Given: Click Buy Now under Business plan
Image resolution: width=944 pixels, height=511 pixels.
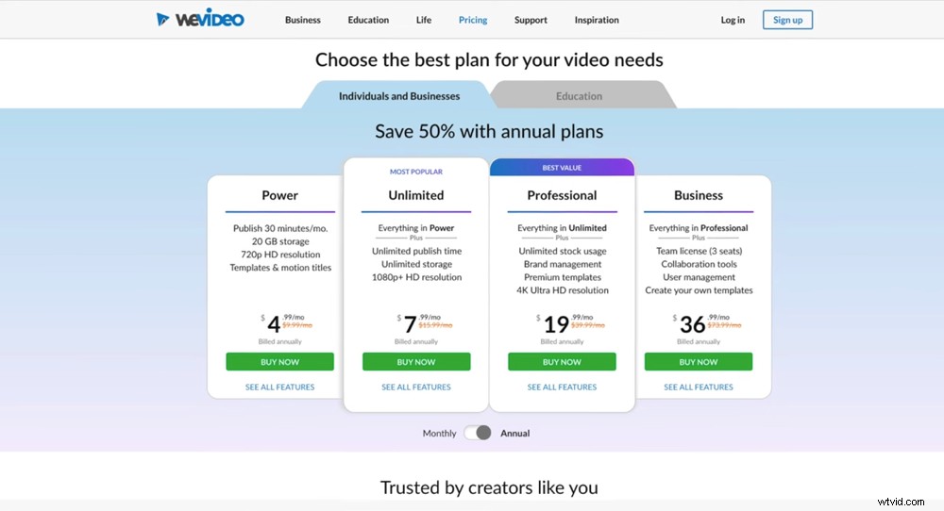Looking at the screenshot, I should pos(699,362).
